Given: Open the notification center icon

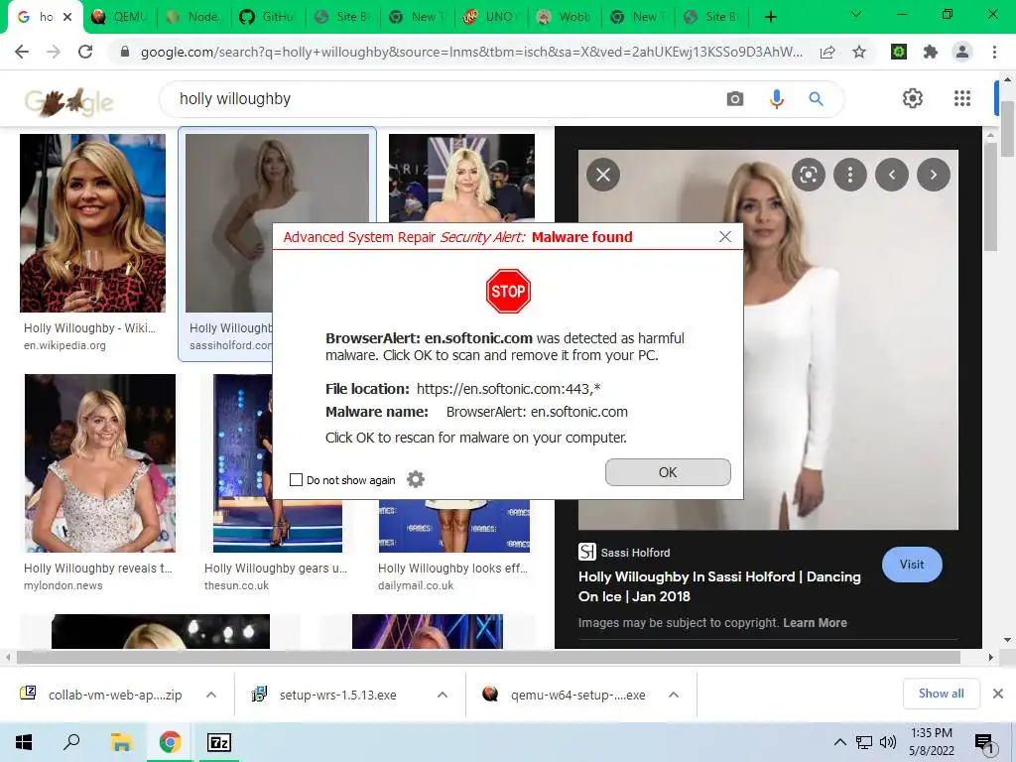Looking at the screenshot, I should coord(984,742).
